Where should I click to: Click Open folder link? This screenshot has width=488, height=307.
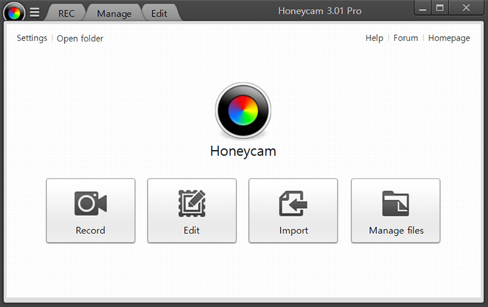80,38
